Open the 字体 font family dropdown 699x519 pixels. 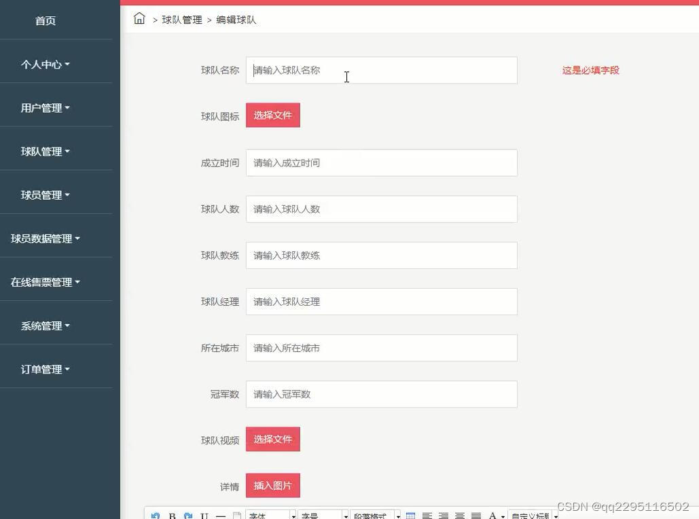tap(270, 515)
